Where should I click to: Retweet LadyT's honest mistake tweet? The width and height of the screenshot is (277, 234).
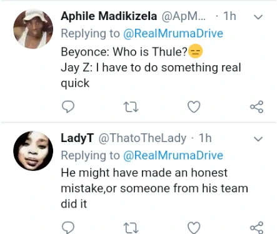(131, 228)
